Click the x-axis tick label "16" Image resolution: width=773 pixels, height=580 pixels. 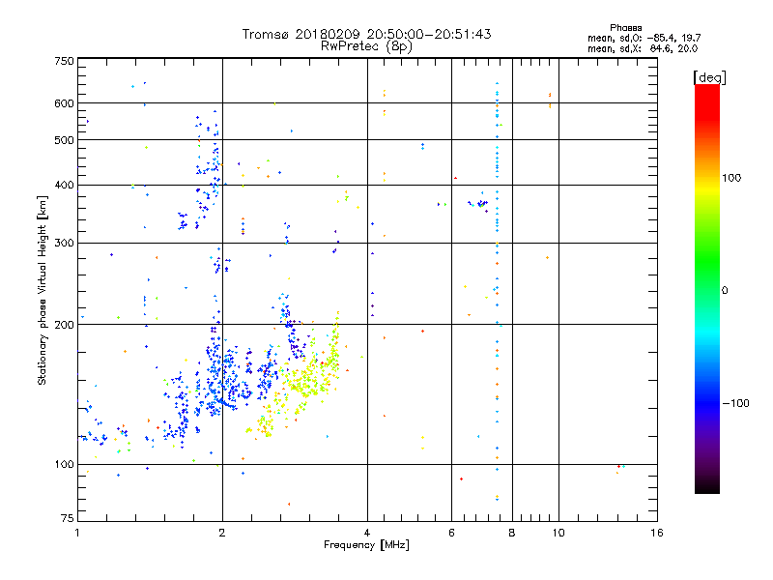pyautogui.click(x=657, y=533)
